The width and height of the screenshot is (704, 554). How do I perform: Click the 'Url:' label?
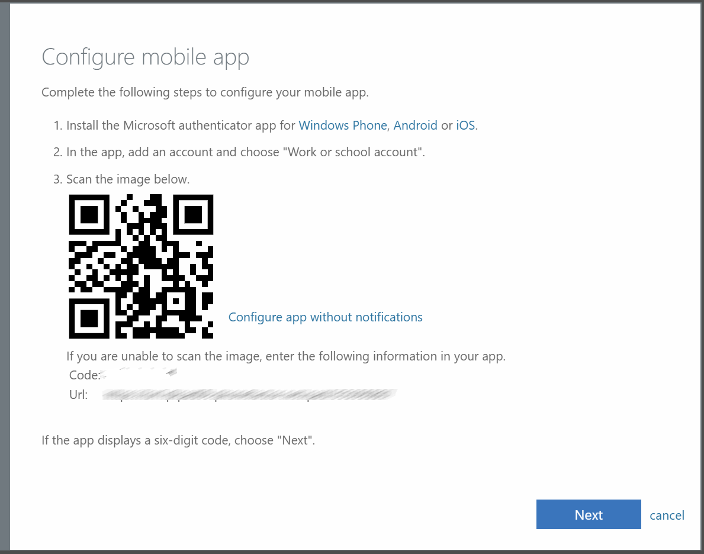click(x=79, y=395)
